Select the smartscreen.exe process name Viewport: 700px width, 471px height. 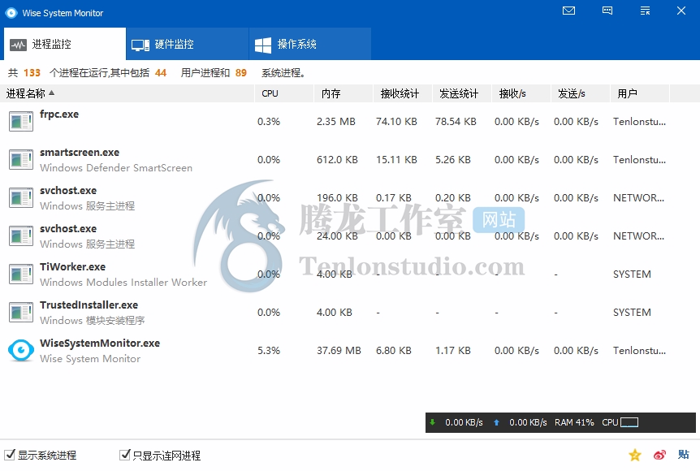coord(80,152)
